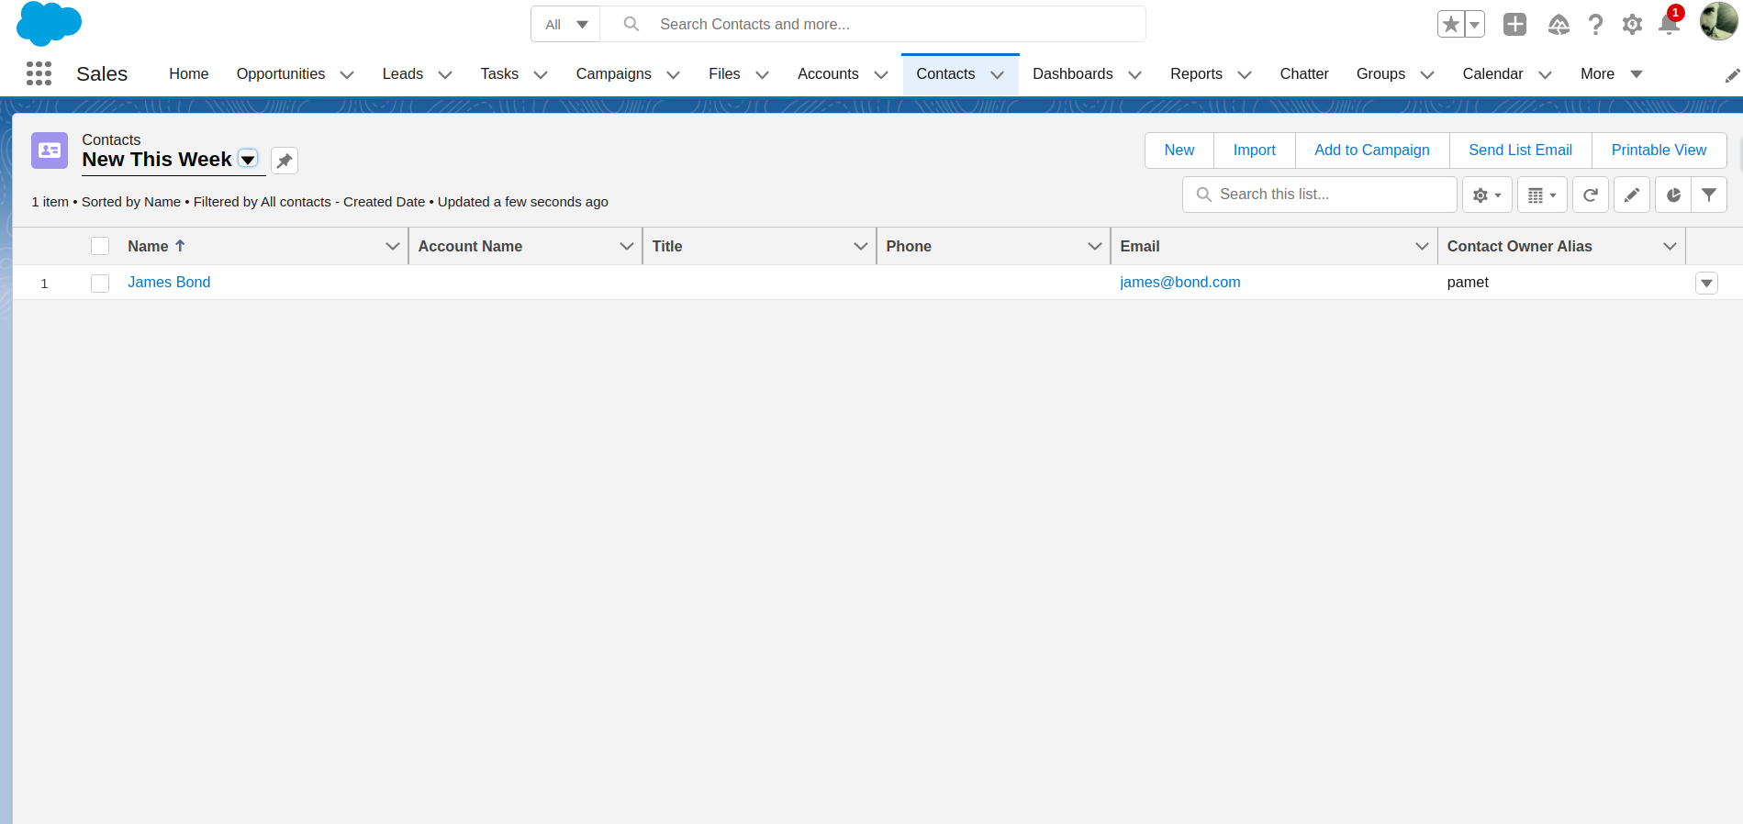Click the Printable View button

pos(1659,150)
